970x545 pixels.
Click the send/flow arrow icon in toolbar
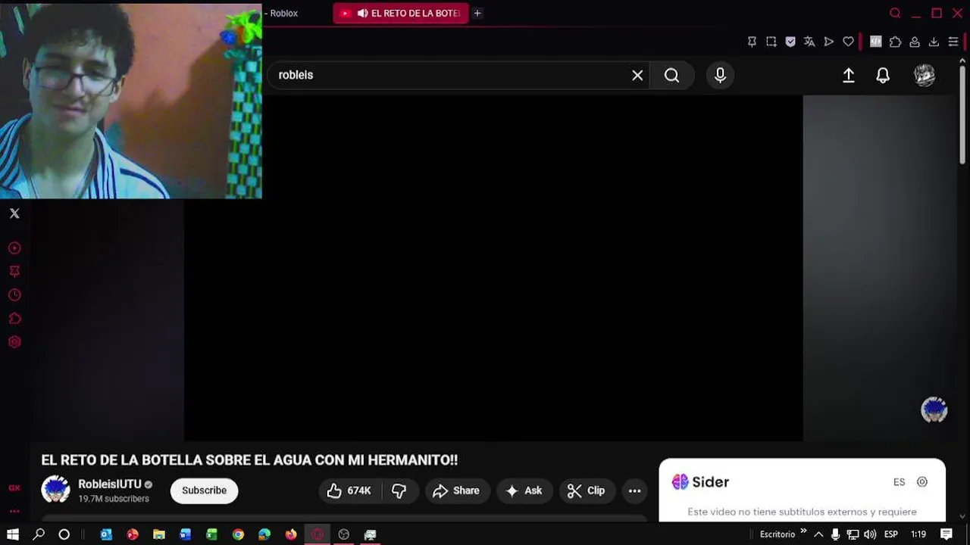click(x=829, y=42)
